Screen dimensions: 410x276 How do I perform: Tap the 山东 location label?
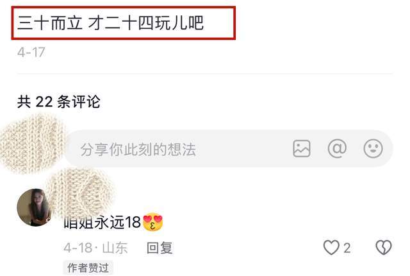[x=115, y=248]
